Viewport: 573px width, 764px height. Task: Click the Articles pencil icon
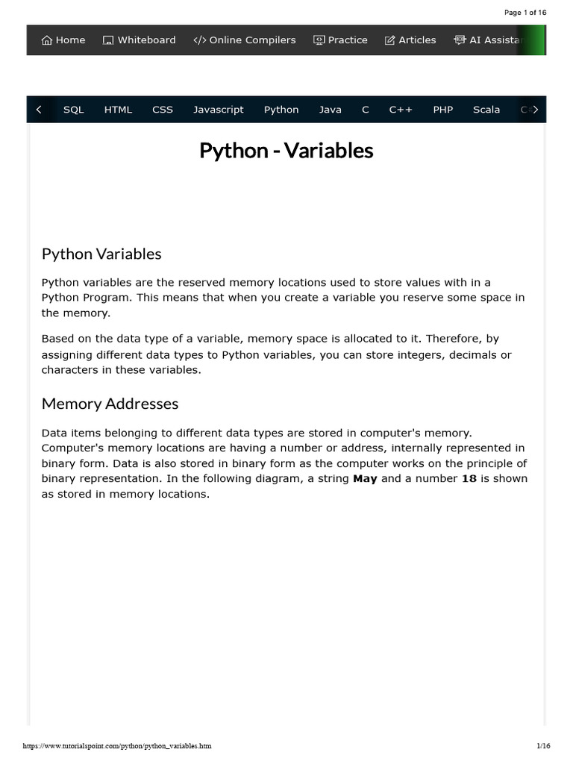(389, 40)
